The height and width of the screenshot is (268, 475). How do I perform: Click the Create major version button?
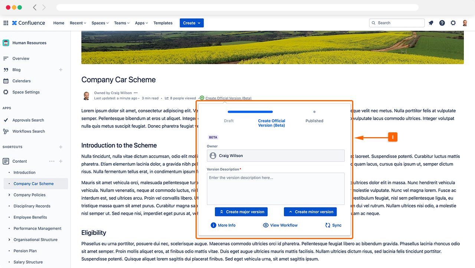pyautogui.click(x=241, y=212)
